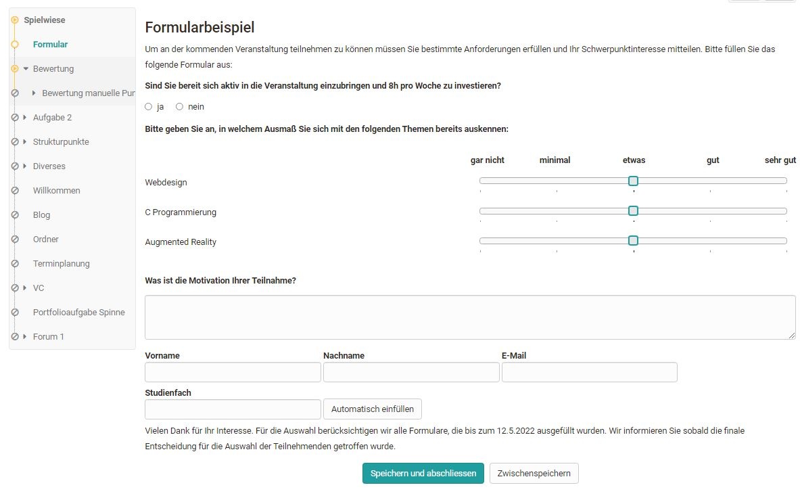Click the Speichern und abschliessen button
Screen dimensions: 800x500
tap(423, 473)
